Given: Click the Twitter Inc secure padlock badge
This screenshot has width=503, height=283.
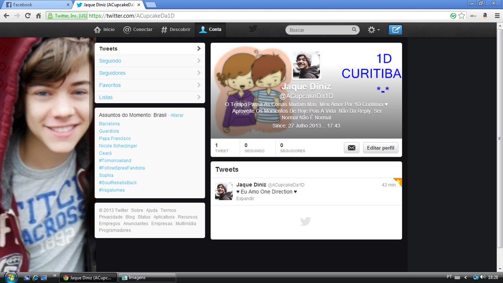Looking at the screenshot, I should click(67, 16).
